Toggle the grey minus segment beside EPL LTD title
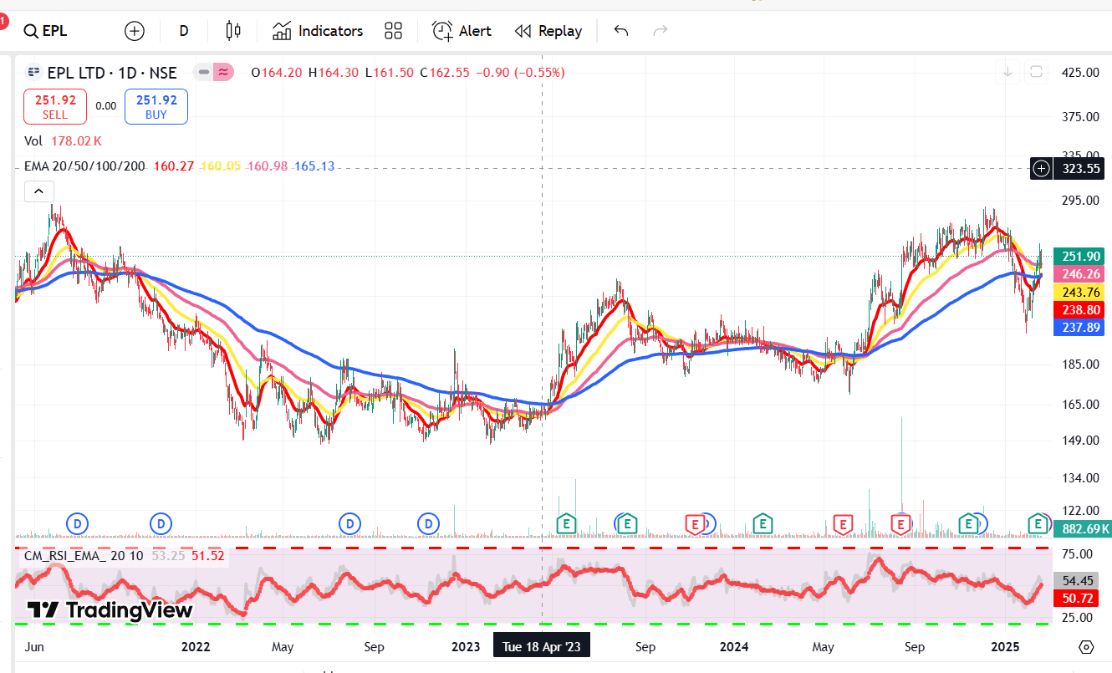 point(203,72)
